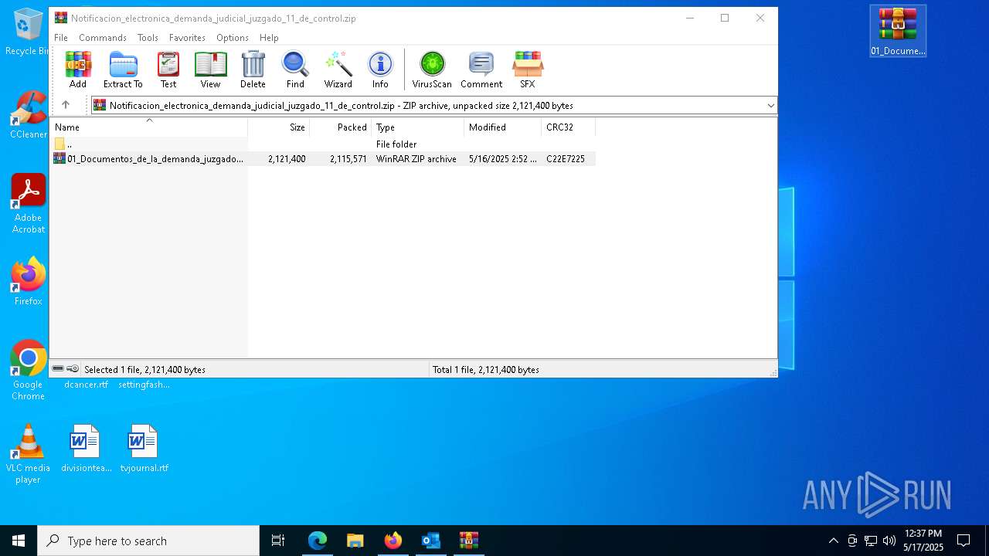Select the 01_Docume archive on desktop
The height and width of the screenshot is (556, 989).
[x=898, y=32]
